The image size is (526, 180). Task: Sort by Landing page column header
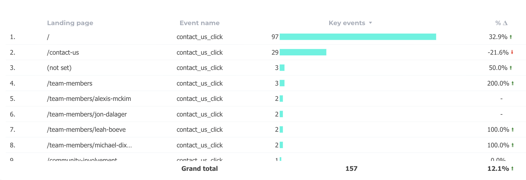pos(70,23)
